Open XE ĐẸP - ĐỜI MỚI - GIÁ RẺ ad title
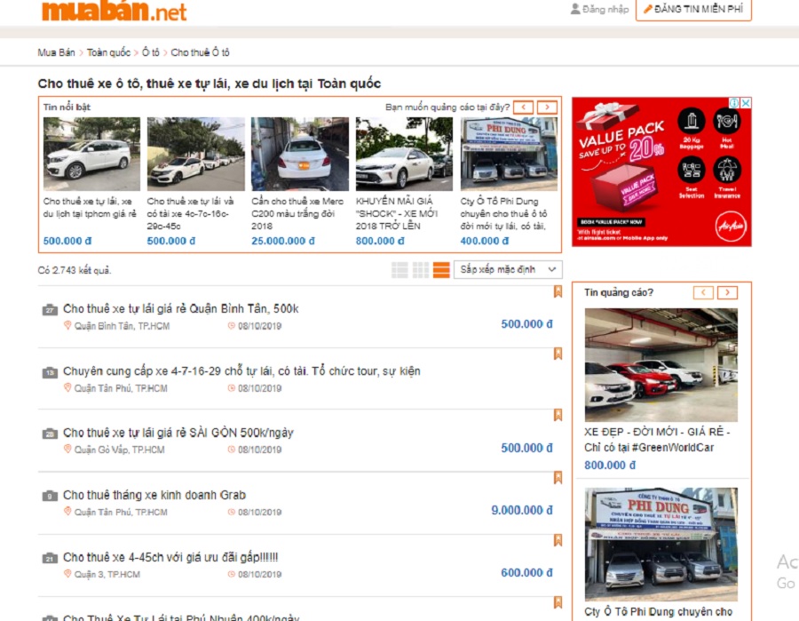The image size is (799, 621). (x=657, y=440)
